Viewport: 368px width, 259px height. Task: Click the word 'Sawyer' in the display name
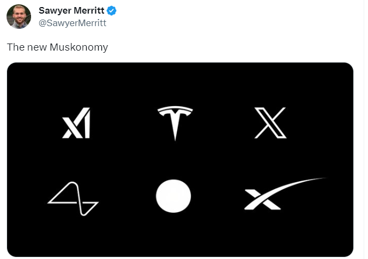(x=55, y=11)
